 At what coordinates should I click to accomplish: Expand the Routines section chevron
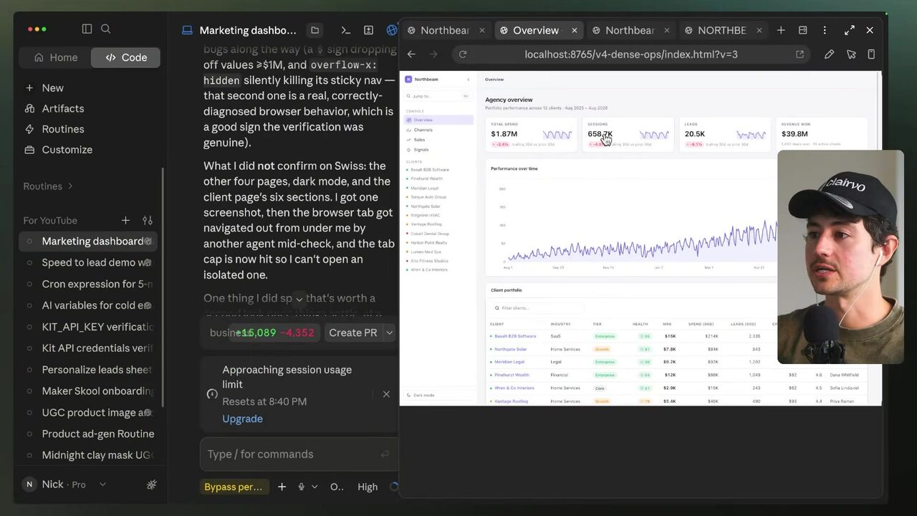point(70,186)
